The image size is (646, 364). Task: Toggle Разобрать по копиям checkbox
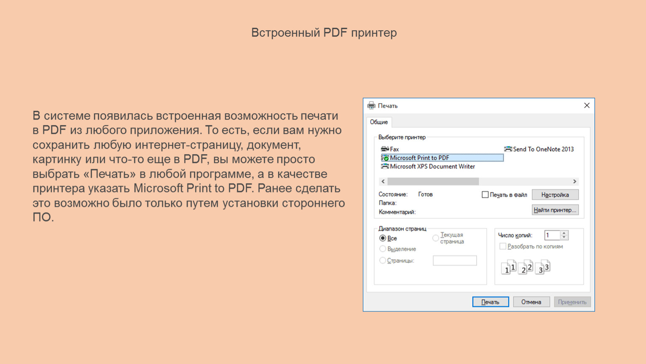click(x=502, y=246)
